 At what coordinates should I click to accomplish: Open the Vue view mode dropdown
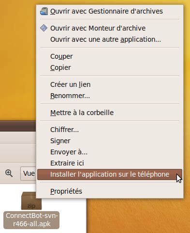click(28, 173)
